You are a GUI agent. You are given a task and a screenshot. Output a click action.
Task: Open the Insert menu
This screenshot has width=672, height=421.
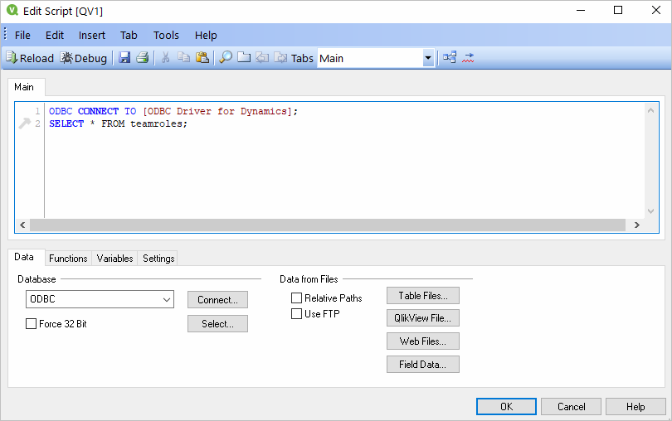(x=92, y=35)
